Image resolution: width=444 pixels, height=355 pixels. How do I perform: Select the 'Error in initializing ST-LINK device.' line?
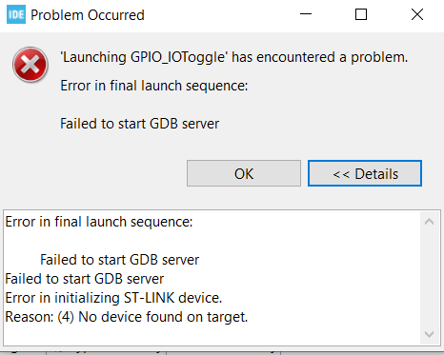coord(113,298)
